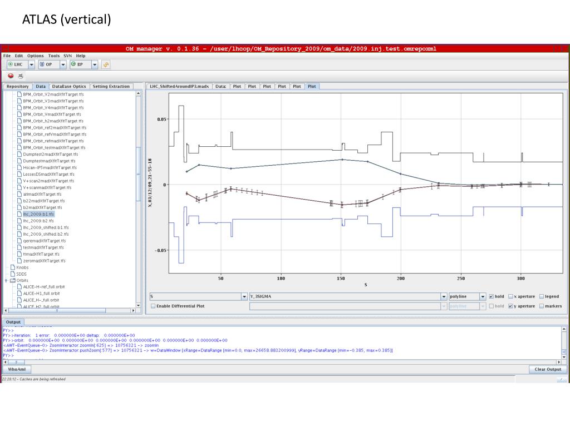Select the Output tab
This screenshot has width=570, height=427.
13,322
